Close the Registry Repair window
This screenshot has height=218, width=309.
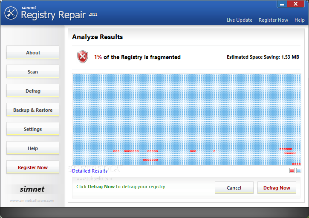[296, 4]
